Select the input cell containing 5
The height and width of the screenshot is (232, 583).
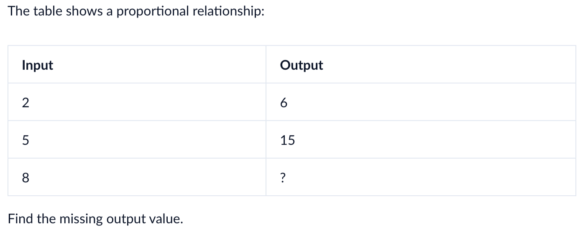point(137,140)
